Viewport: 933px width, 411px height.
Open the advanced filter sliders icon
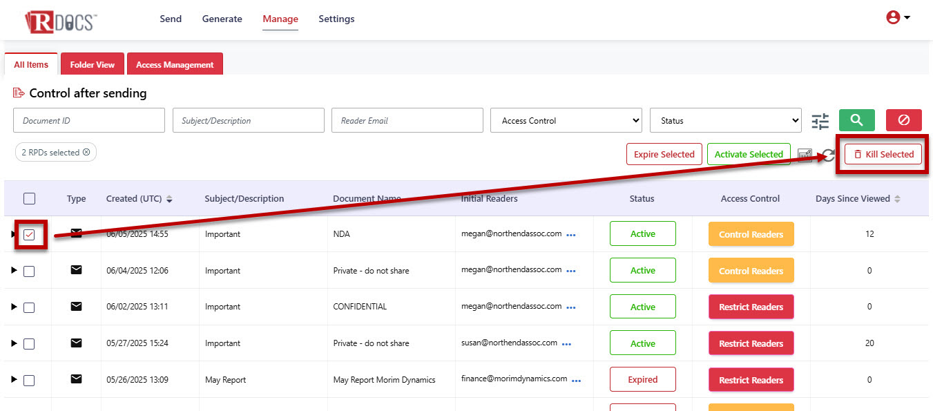click(820, 122)
